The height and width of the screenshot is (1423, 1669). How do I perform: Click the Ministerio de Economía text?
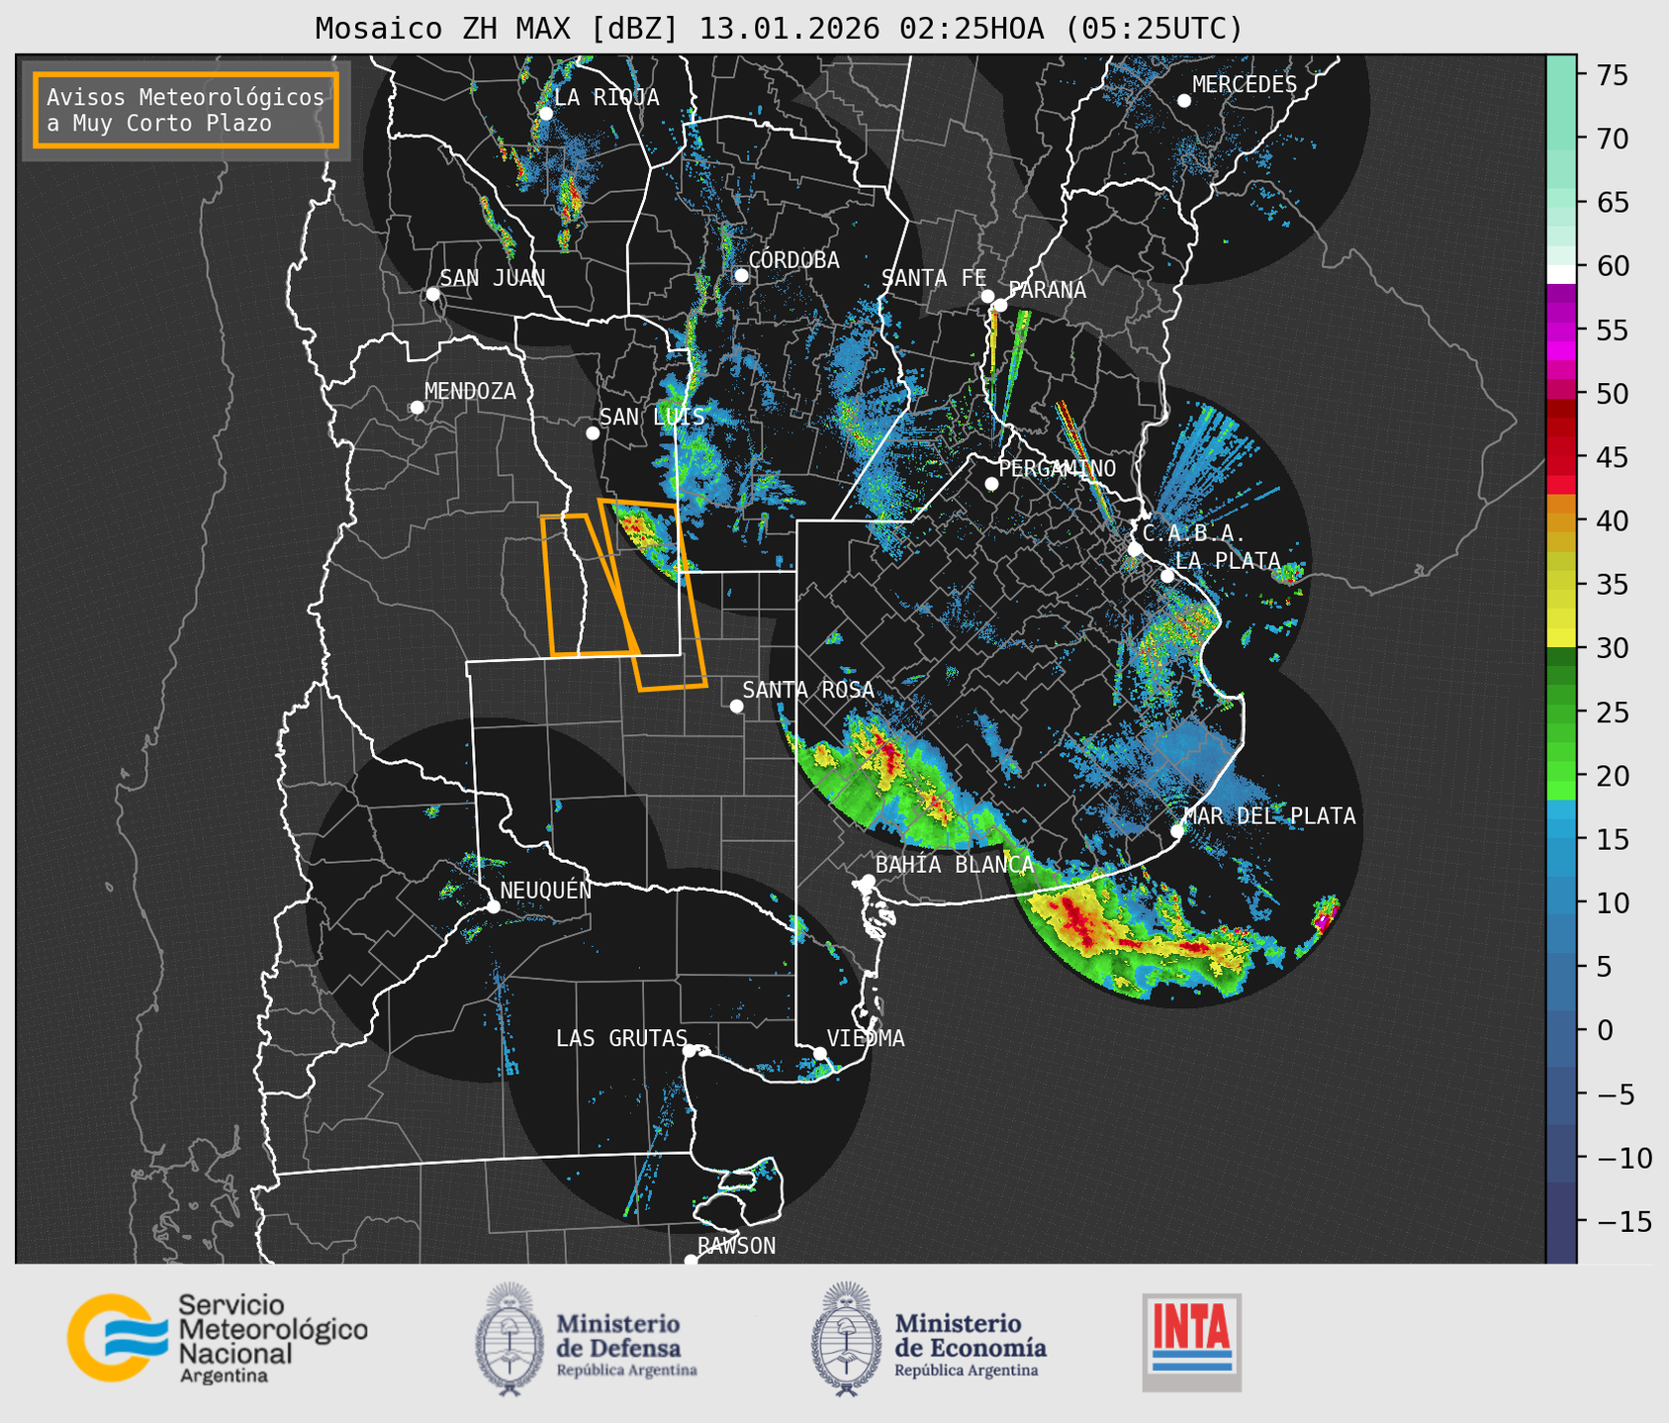(x=971, y=1344)
